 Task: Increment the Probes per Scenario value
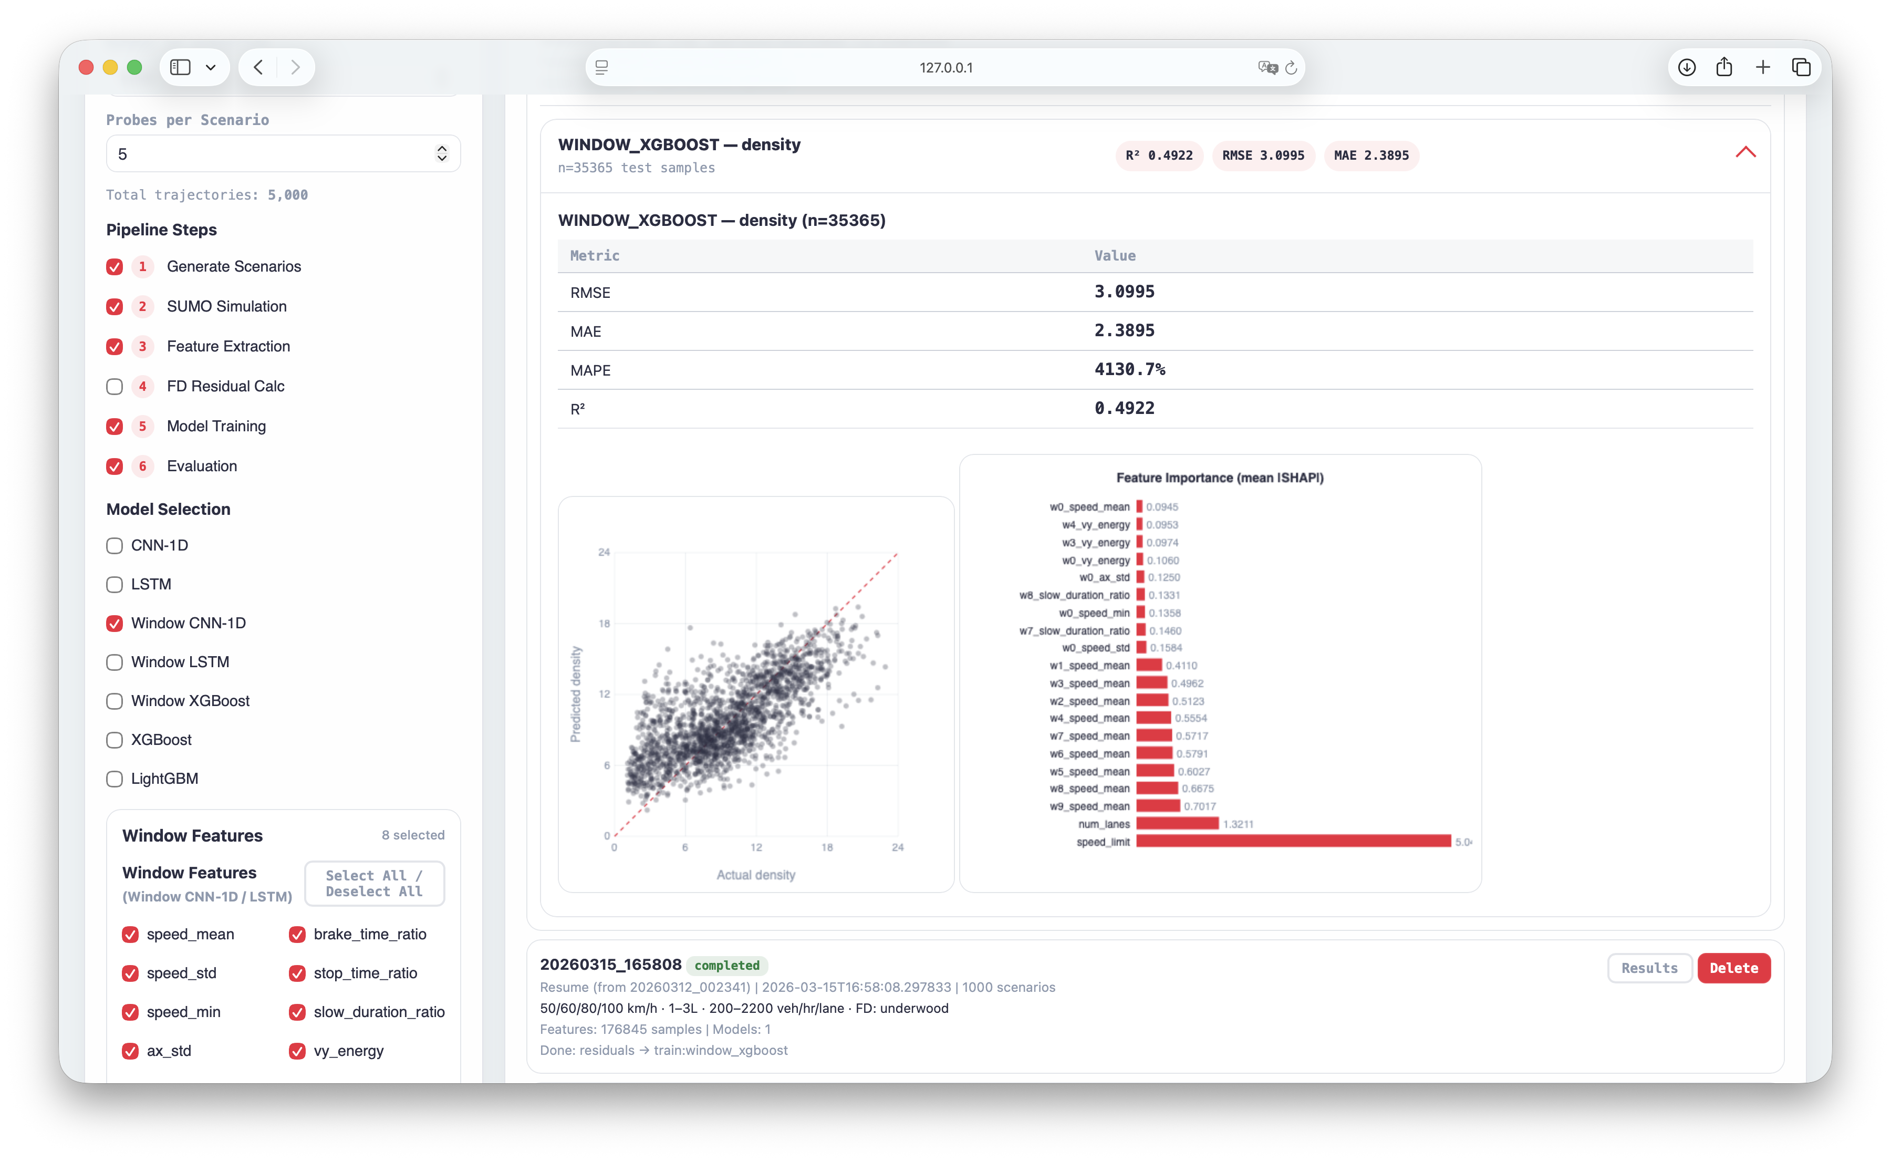pyautogui.click(x=442, y=148)
